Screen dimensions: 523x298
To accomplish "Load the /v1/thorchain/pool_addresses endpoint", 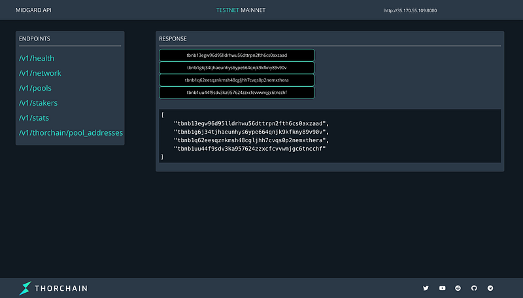I will (71, 133).
